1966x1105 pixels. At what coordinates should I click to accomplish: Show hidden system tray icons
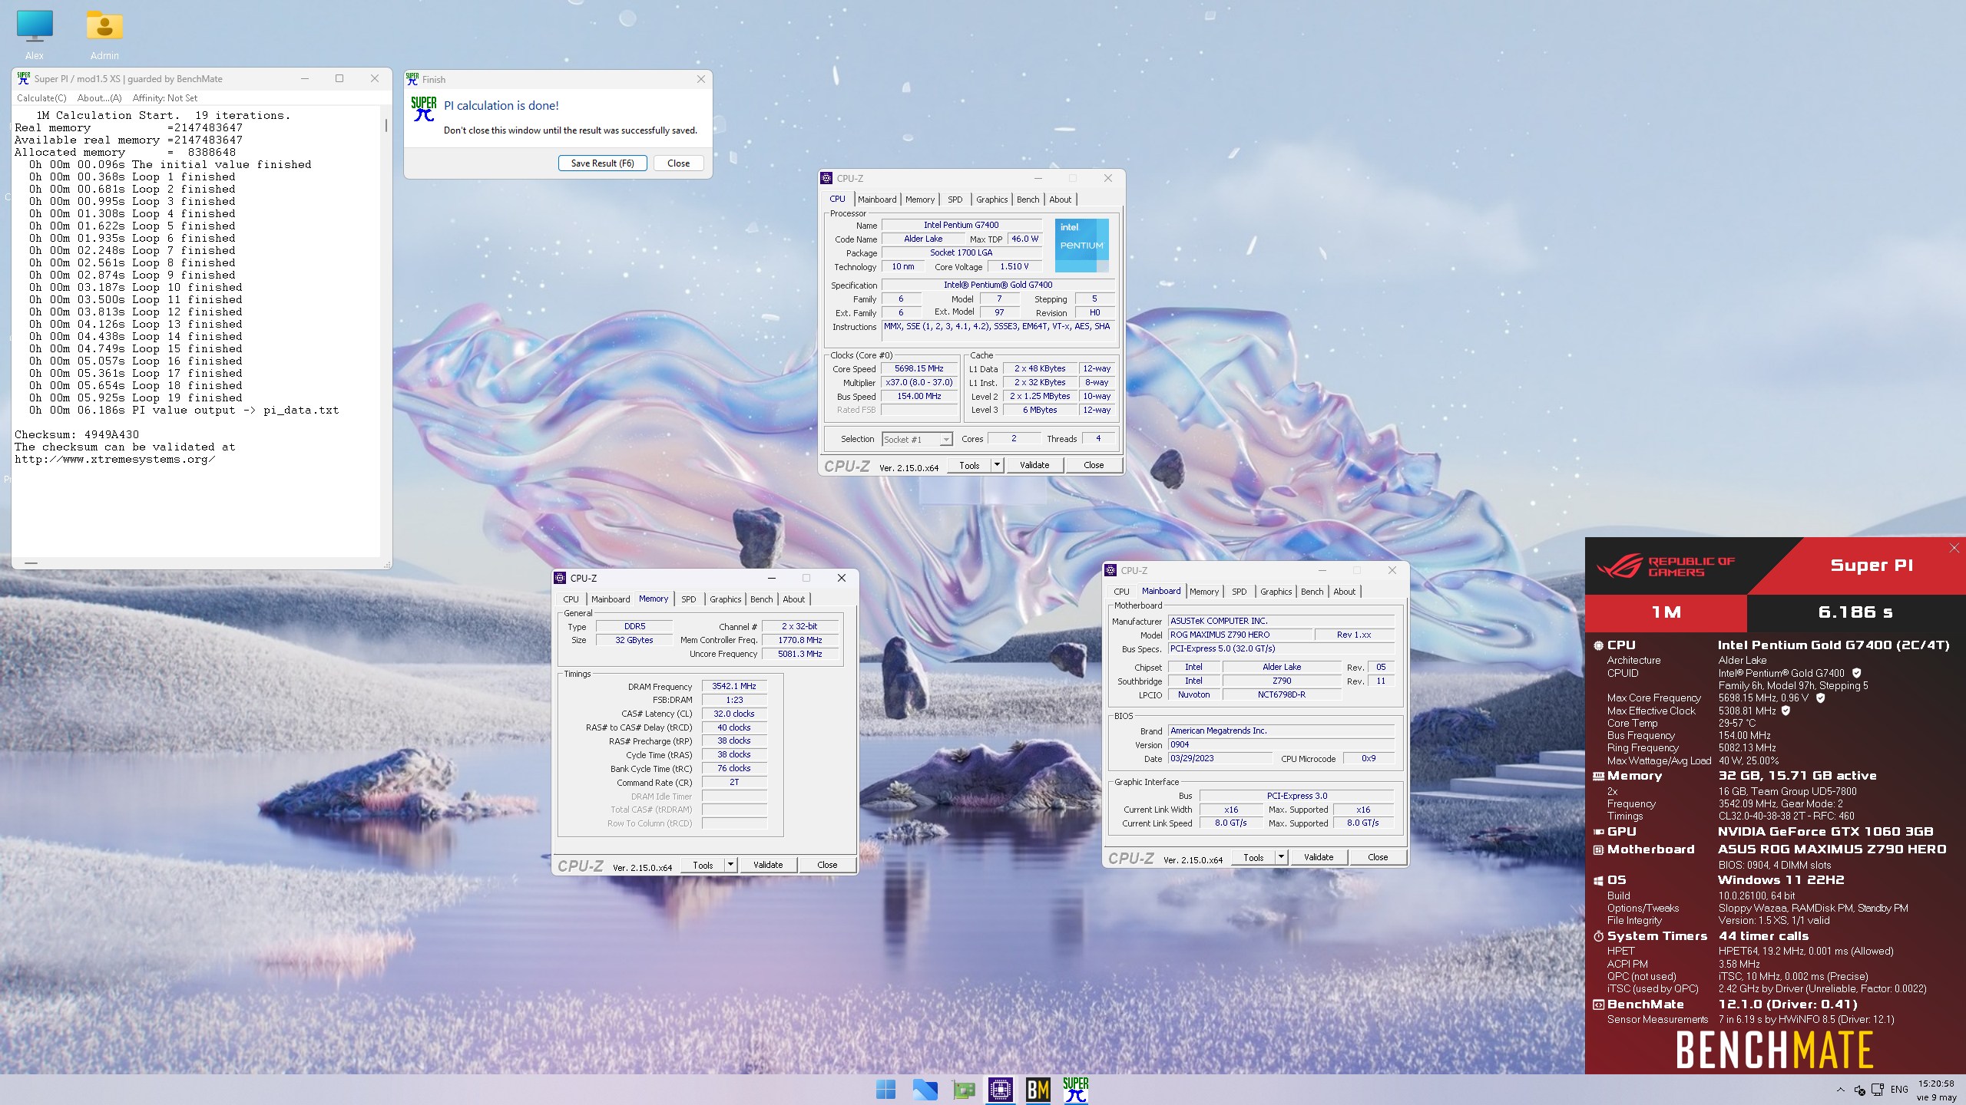pos(1840,1090)
